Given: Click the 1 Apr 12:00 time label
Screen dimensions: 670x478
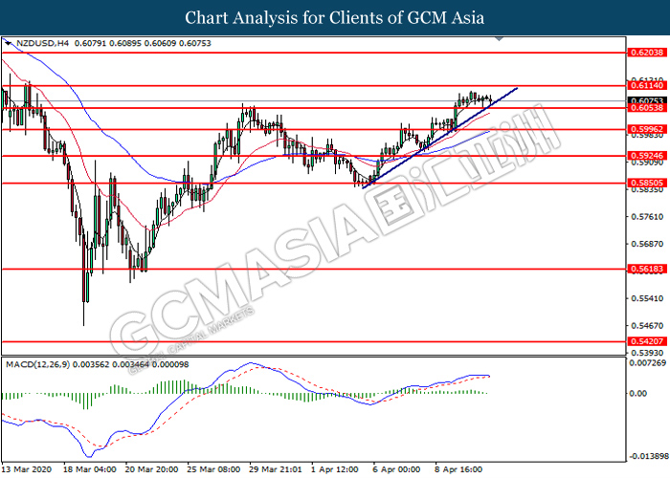Looking at the screenshot, I should [x=335, y=469].
